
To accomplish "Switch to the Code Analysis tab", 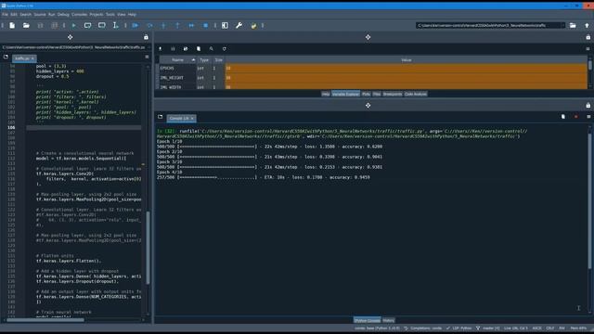I will (x=416, y=94).
